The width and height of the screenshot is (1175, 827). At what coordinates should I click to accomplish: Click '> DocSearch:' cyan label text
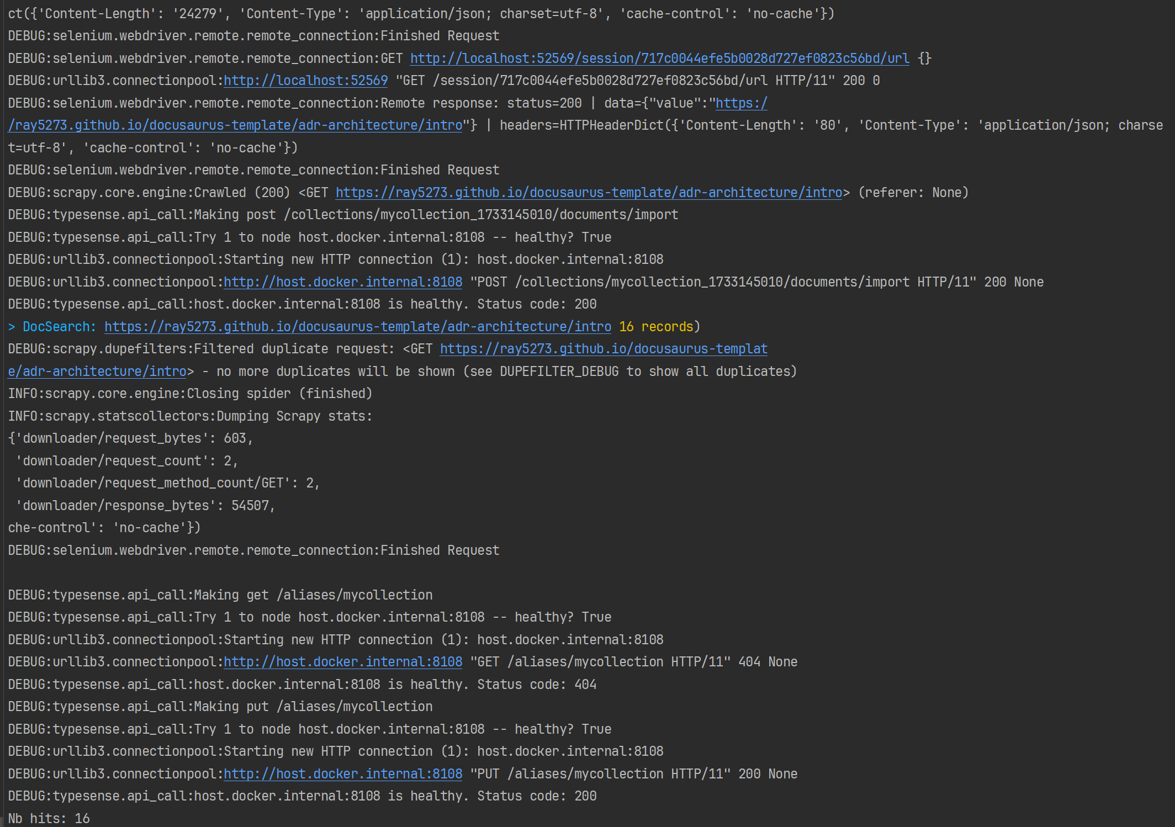52,327
